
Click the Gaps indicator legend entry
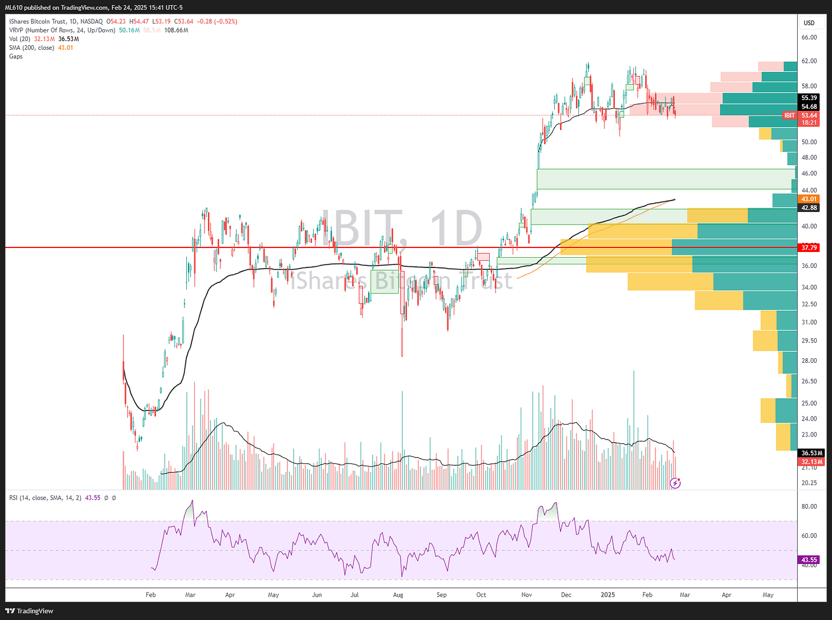pyautogui.click(x=16, y=57)
